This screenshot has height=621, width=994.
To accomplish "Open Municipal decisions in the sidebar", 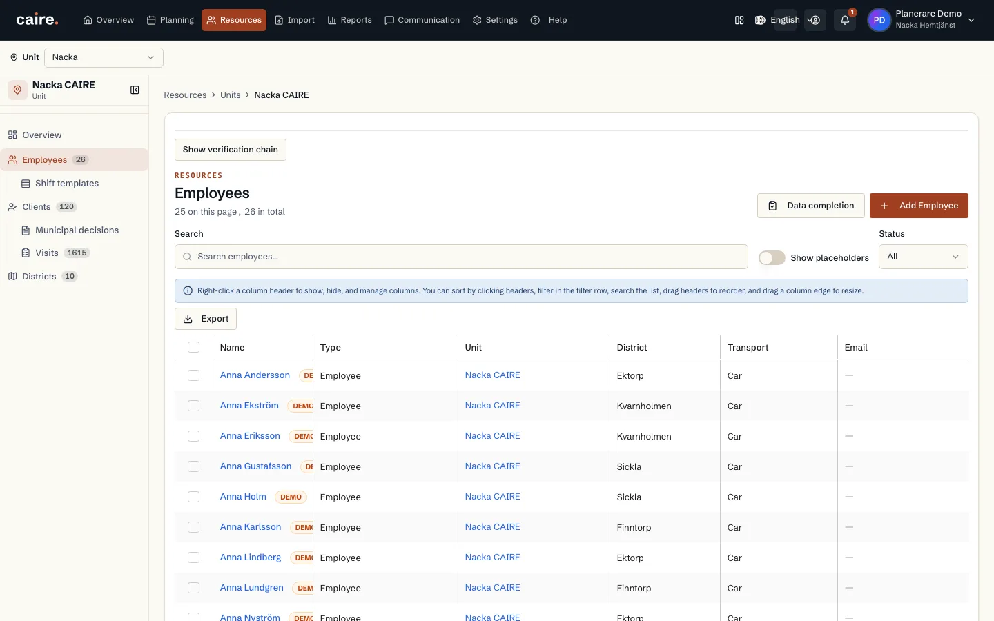I will coord(77,230).
